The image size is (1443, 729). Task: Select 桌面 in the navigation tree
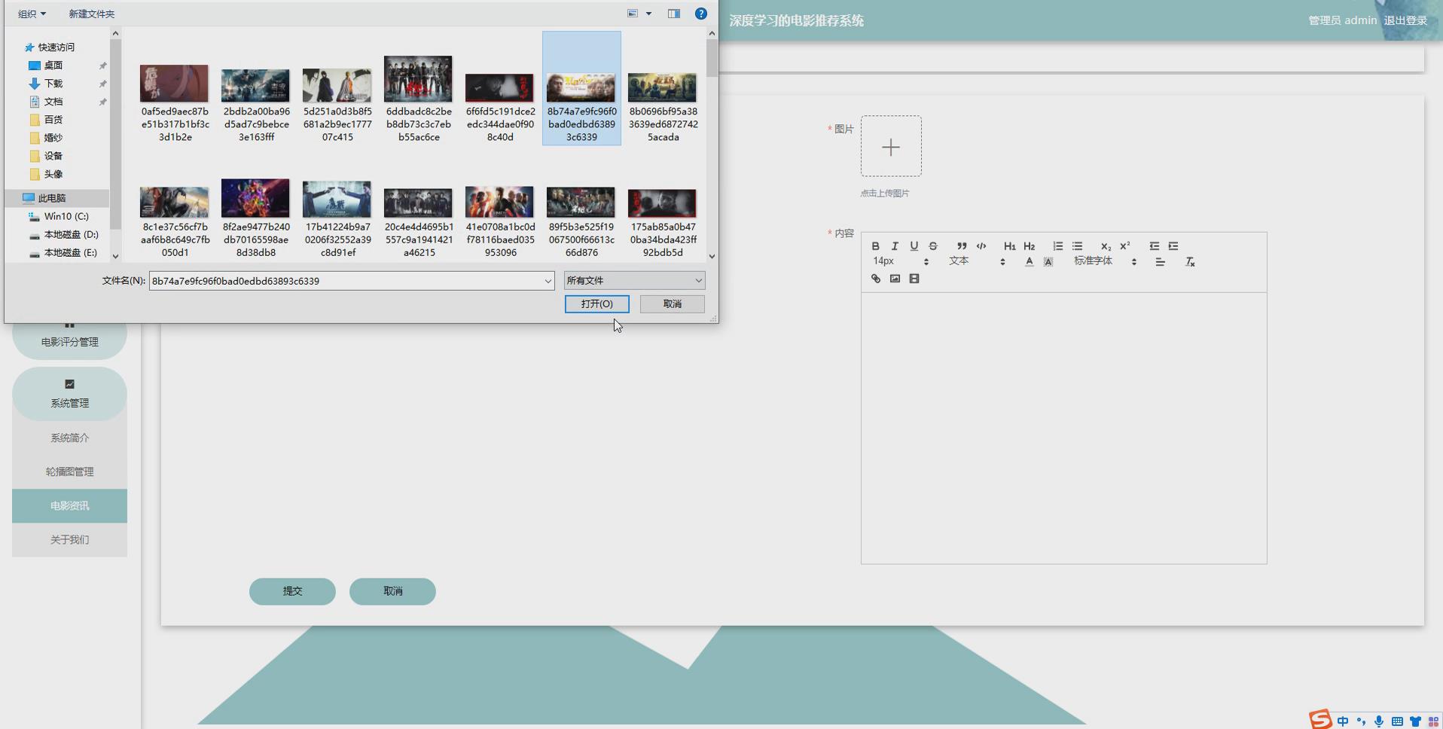coord(53,66)
